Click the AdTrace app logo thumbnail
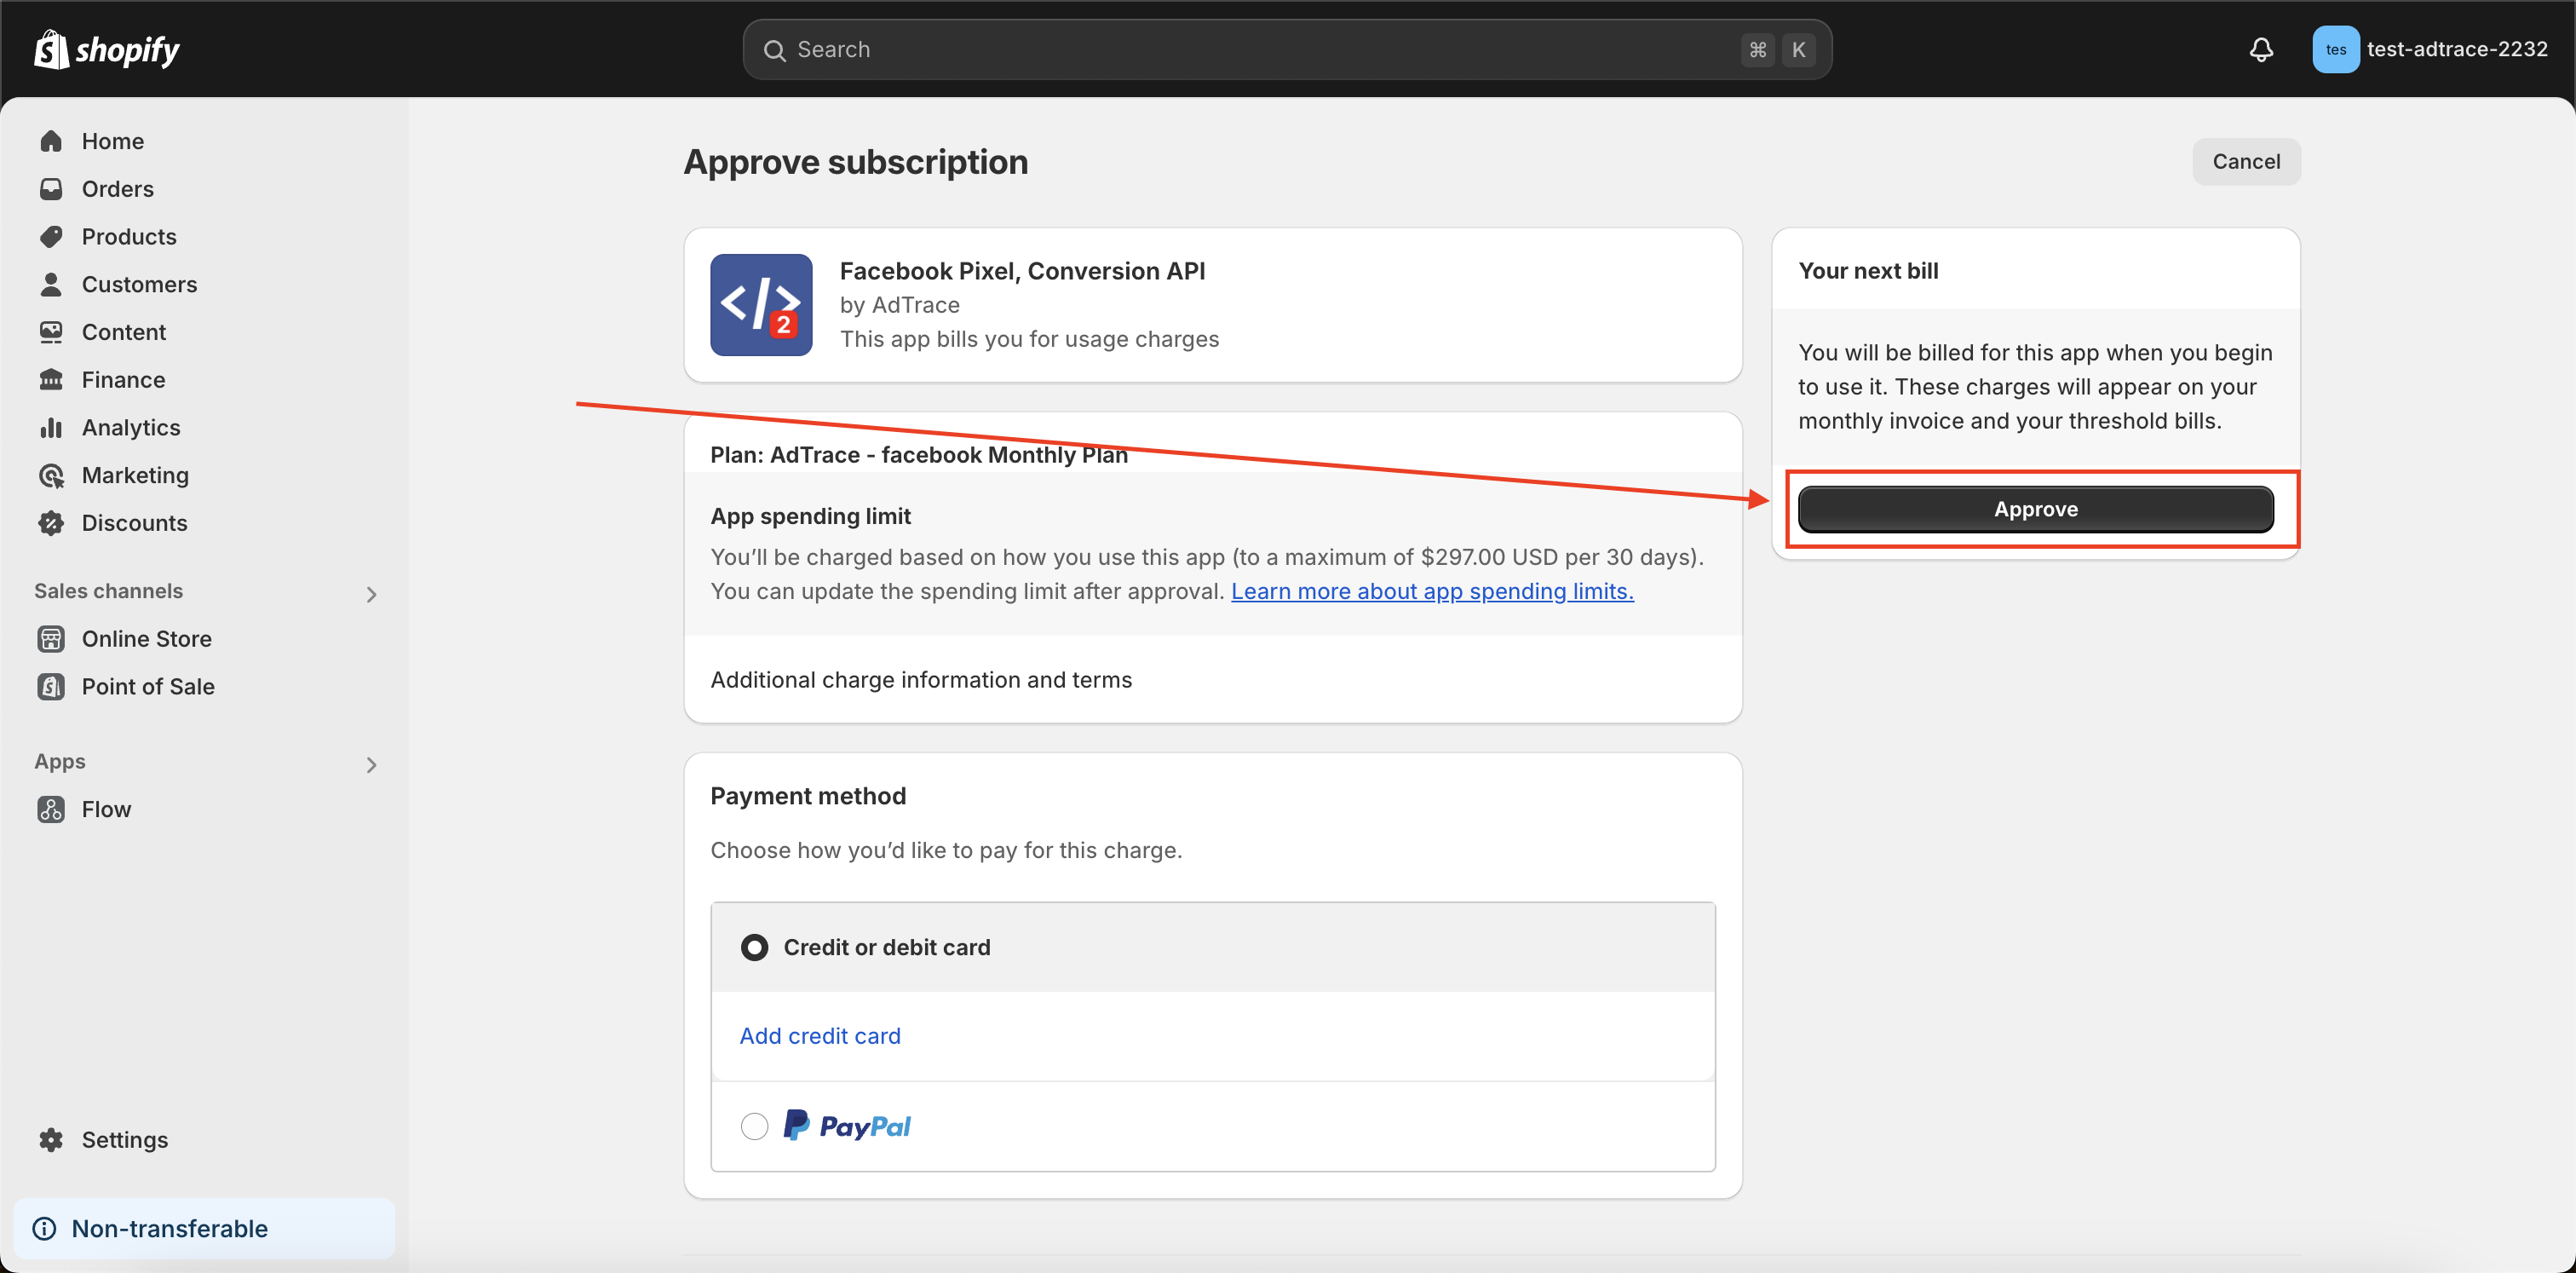 point(761,305)
